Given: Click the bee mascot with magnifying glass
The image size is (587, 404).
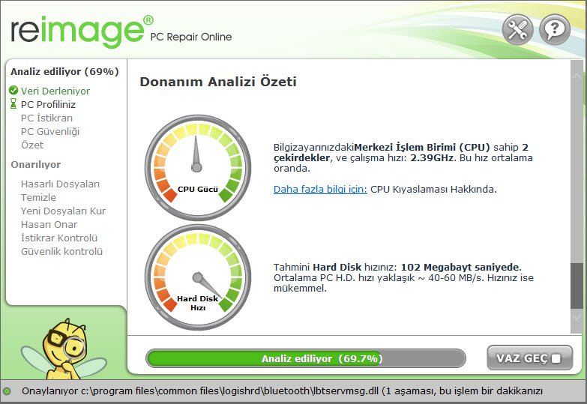Looking at the screenshot, I should coord(64,349).
